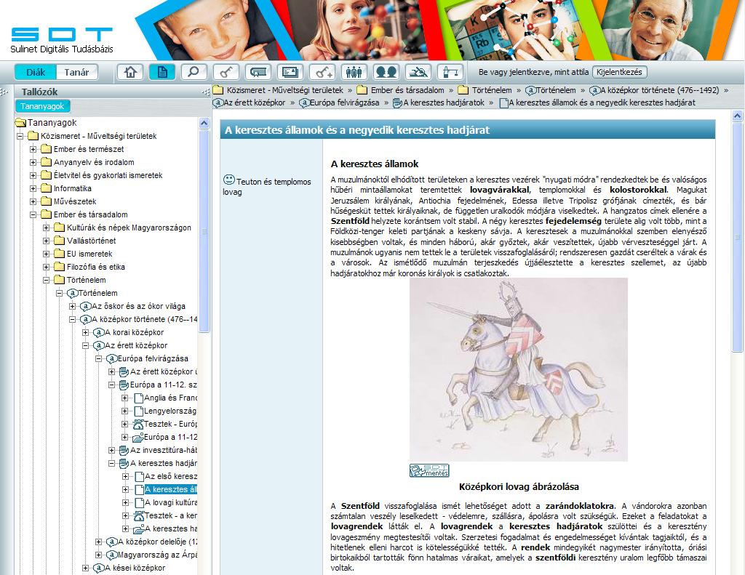Open the Tananyagok tab
Screen dimensions: 745x575
coord(42,106)
